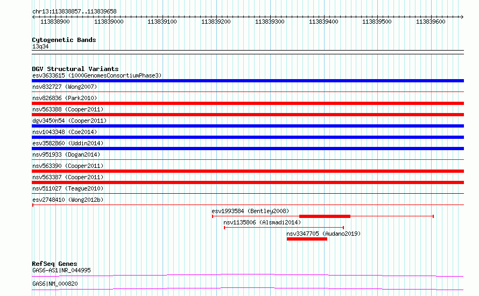Click the RefSeq Genes track heading
The image size is (479, 296).
click(54, 264)
